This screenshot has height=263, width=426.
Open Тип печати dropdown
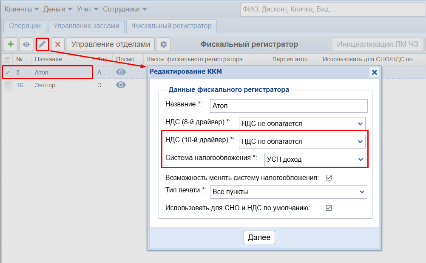pyautogui.click(x=288, y=192)
